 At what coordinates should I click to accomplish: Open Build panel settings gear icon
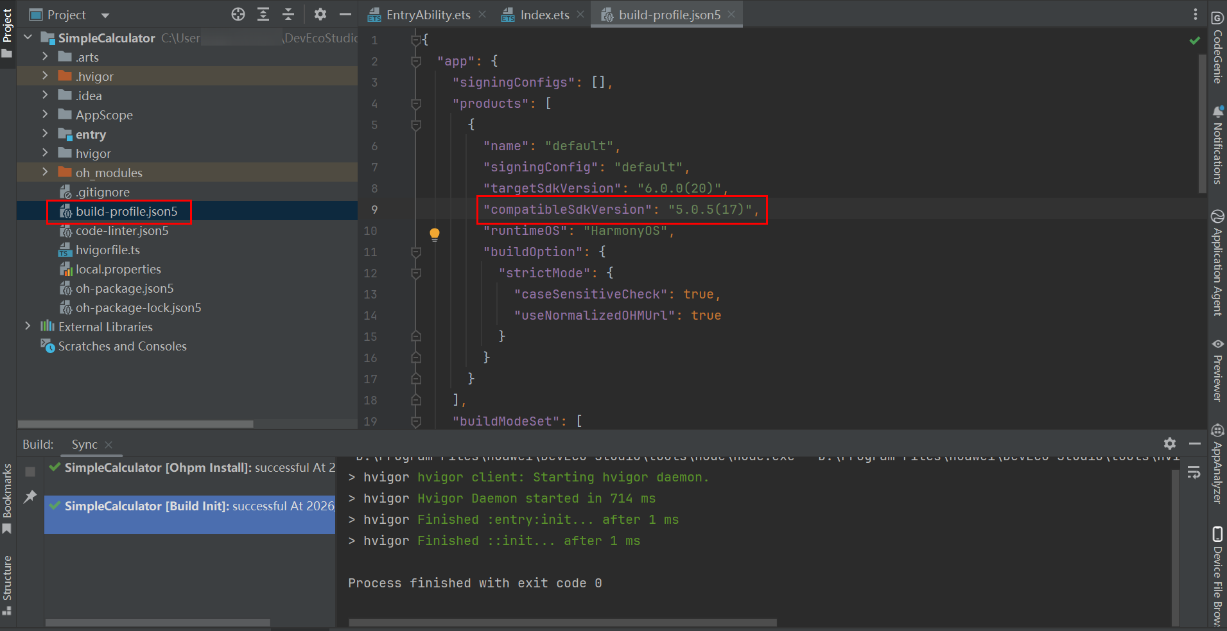[x=1170, y=444]
